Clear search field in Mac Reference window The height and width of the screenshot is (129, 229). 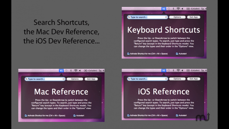click(x=64, y=79)
